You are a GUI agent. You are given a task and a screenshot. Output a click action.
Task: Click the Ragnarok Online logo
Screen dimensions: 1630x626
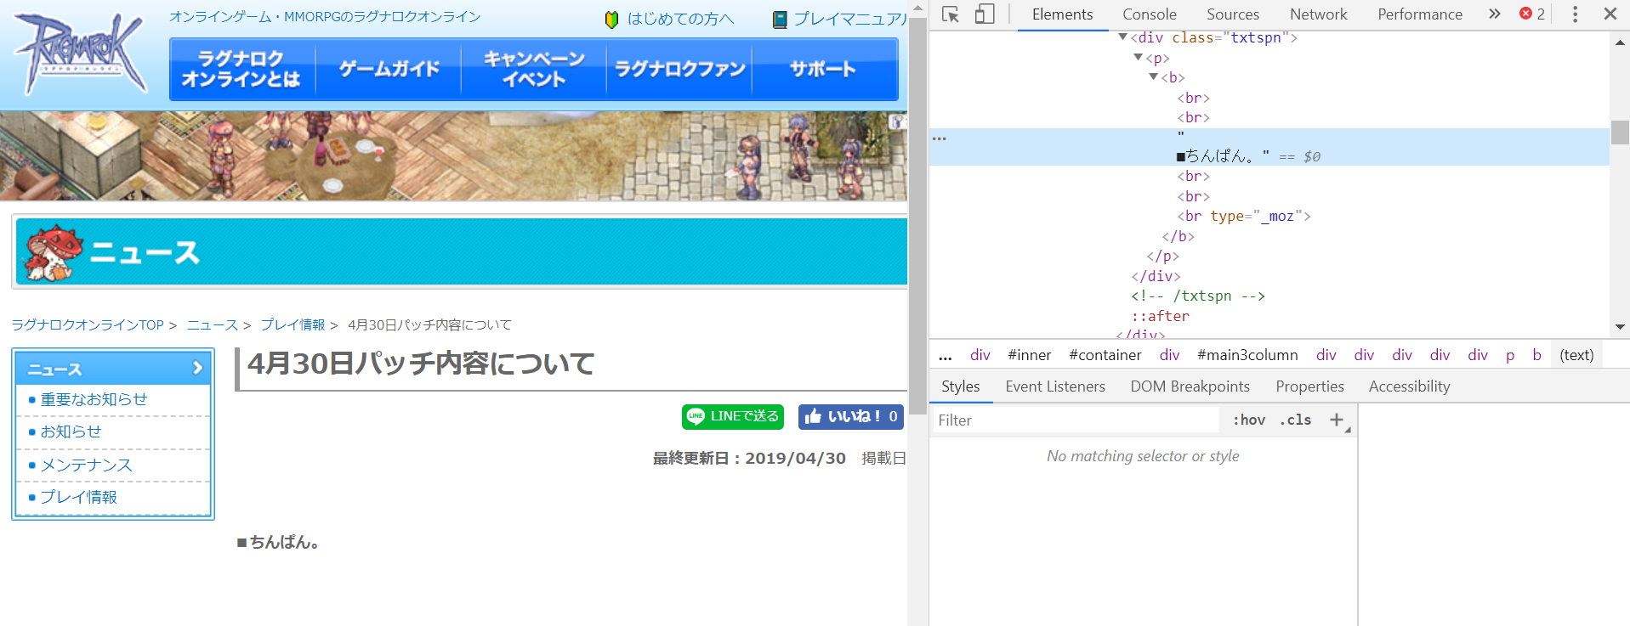[x=81, y=54]
